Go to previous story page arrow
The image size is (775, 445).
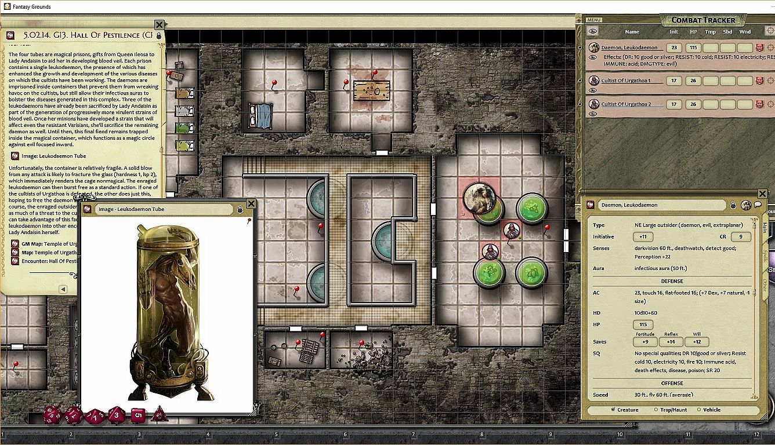pos(64,289)
